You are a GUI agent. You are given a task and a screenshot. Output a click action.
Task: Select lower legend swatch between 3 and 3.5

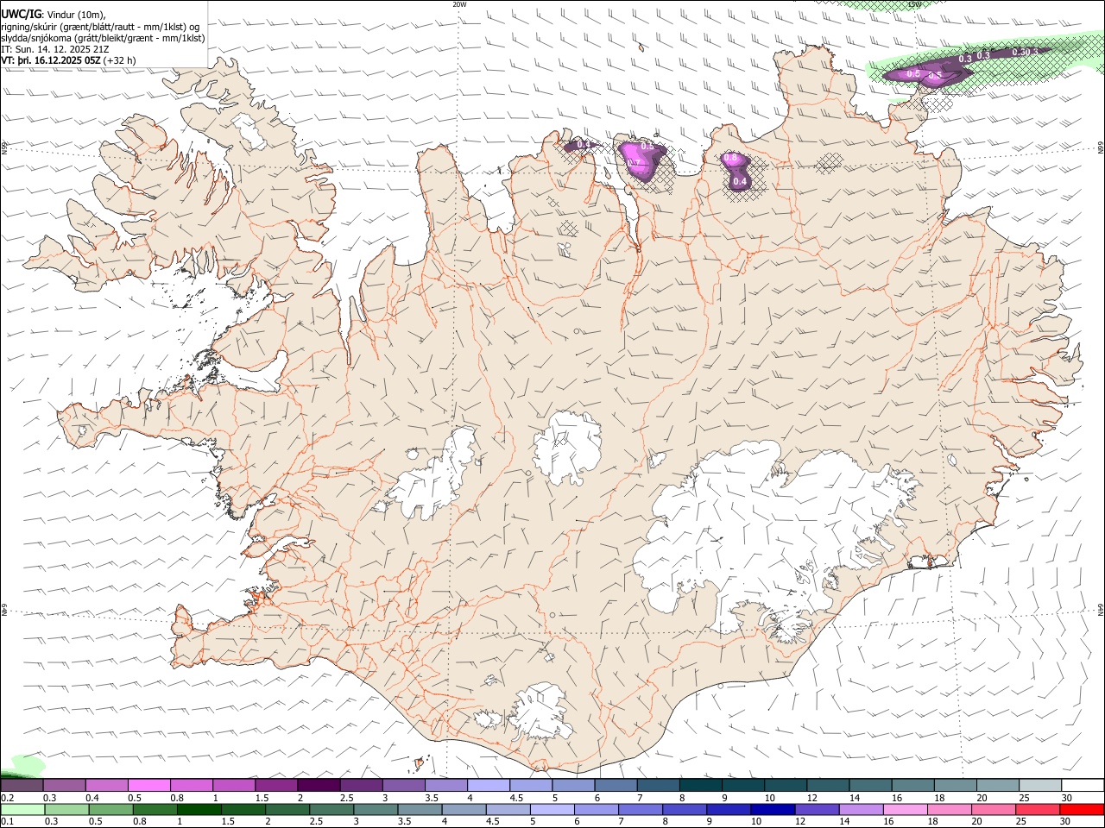point(376,809)
